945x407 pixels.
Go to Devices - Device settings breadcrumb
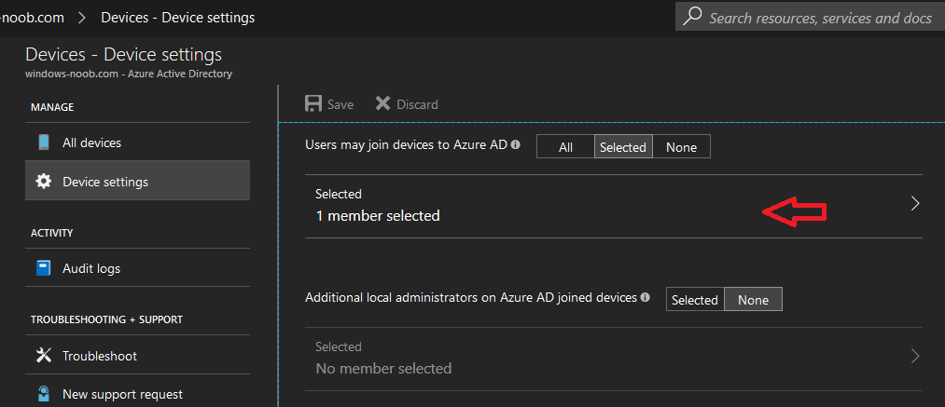click(x=178, y=18)
